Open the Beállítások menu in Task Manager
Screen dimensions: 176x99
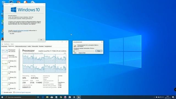(x=7, y=44)
